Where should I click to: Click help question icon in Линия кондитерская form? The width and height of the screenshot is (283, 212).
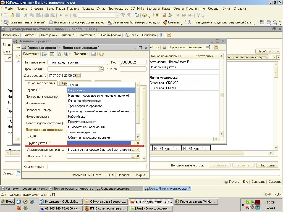point(101,54)
